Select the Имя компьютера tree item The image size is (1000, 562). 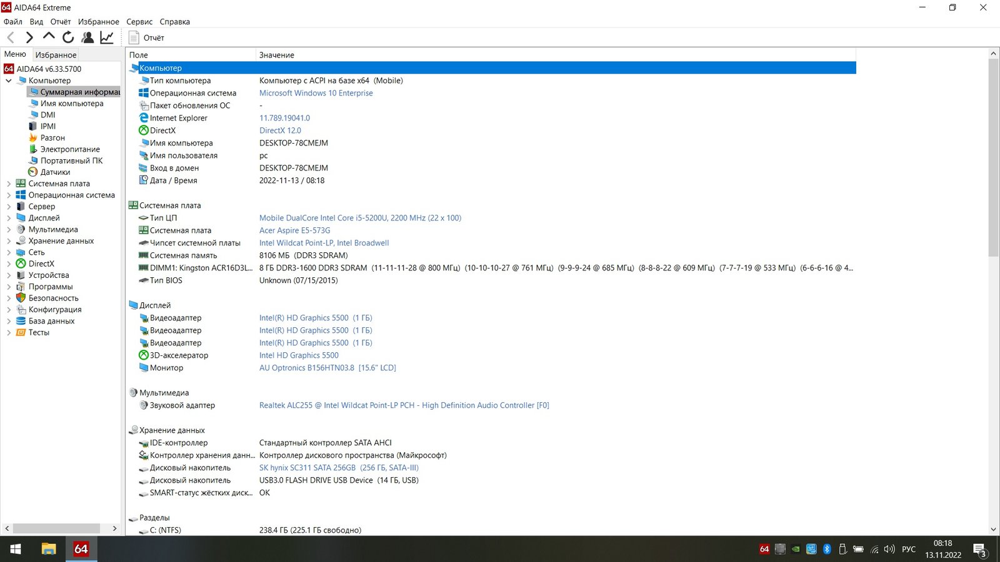72,104
